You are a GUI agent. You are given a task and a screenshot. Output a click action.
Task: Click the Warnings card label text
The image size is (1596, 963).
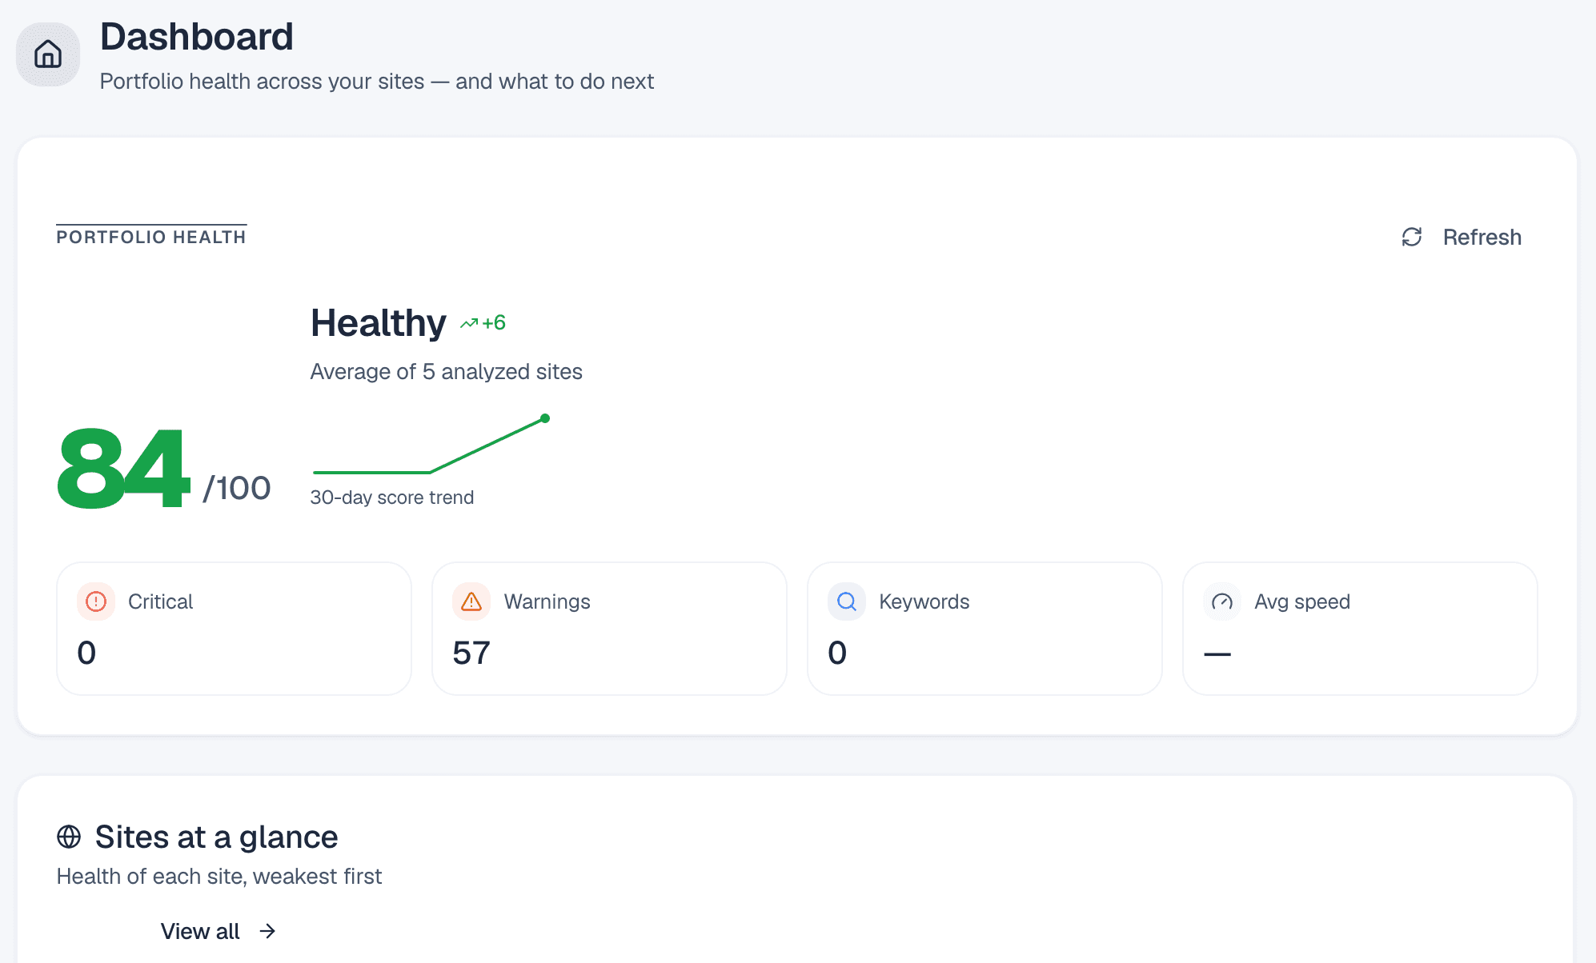pyautogui.click(x=547, y=601)
